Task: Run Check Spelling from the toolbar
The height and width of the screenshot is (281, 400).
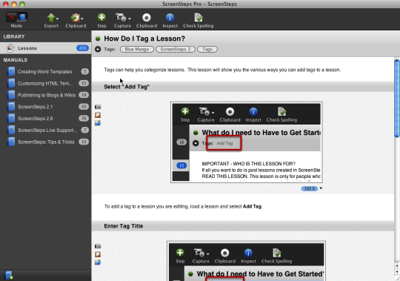Action: [199, 18]
